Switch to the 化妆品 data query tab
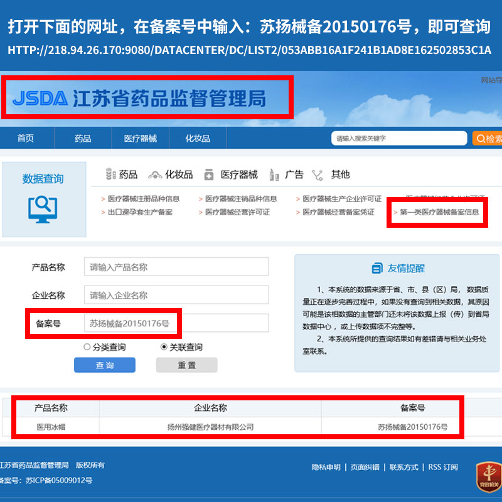 [179, 174]
